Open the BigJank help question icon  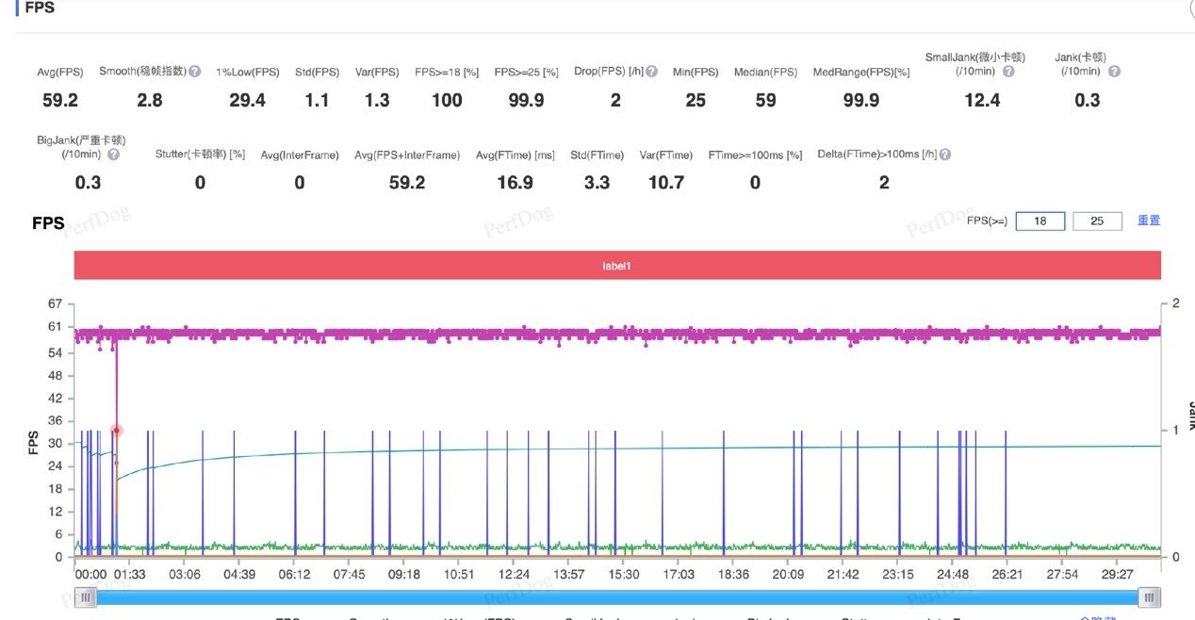[114, 154]
